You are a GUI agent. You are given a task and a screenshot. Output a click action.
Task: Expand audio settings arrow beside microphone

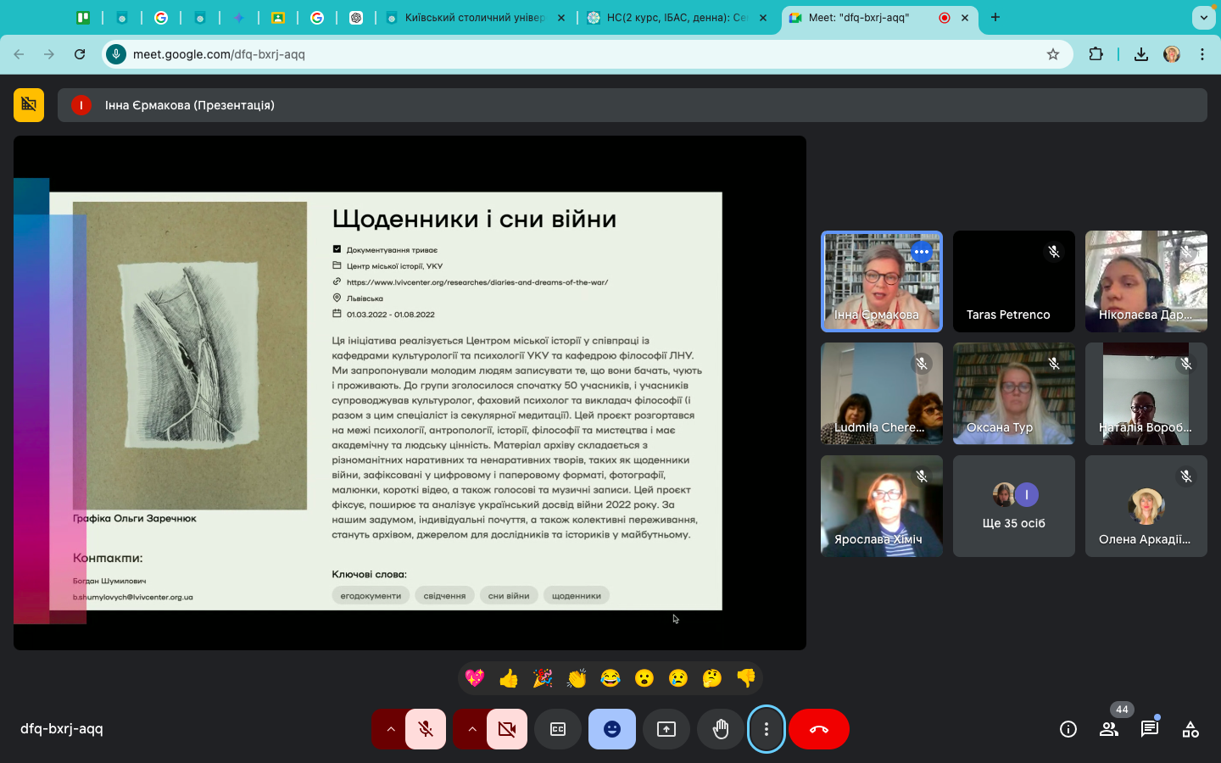(x=390, y=729)
